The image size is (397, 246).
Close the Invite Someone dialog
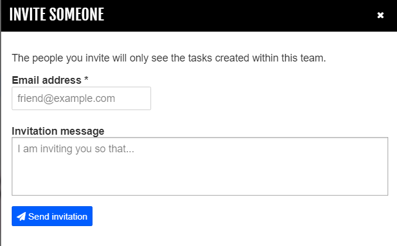[381, 15]
